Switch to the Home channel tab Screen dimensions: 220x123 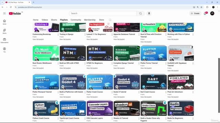point(36,20)
